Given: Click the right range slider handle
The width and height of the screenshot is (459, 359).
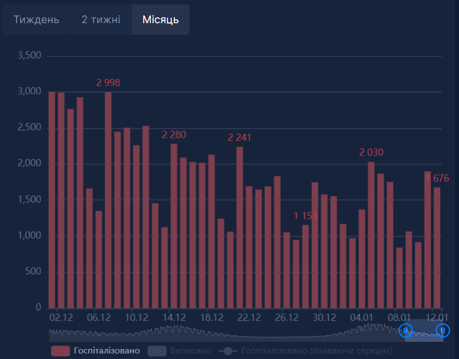Looking at the screenshot, I should click(x=443, y=330).
